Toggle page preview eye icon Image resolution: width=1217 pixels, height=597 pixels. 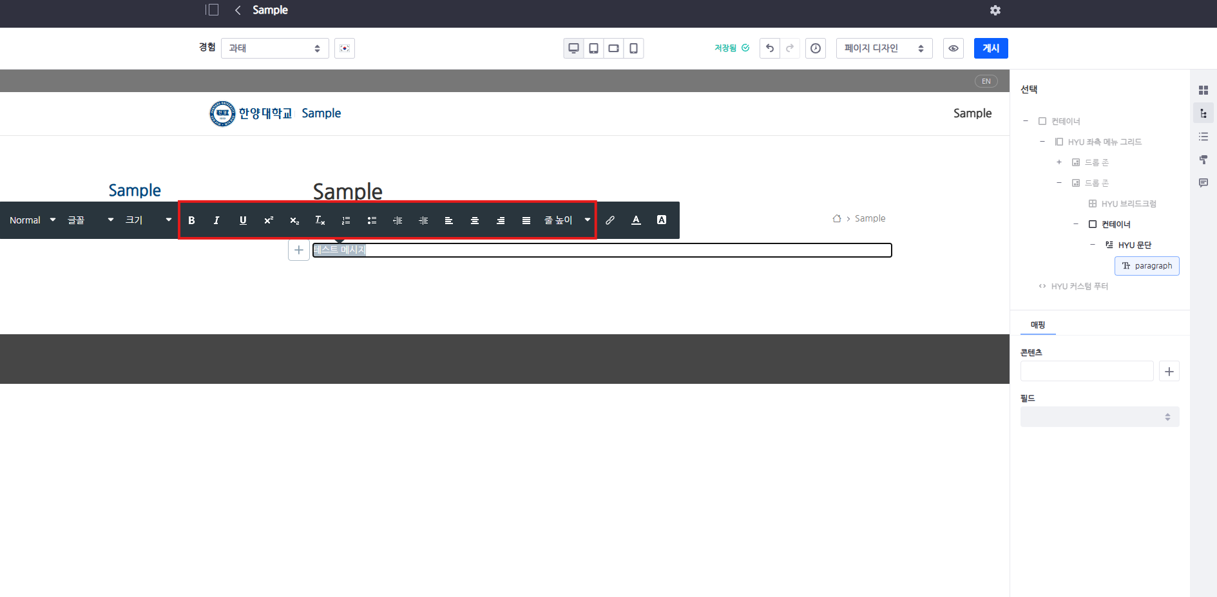pos(953,48)
